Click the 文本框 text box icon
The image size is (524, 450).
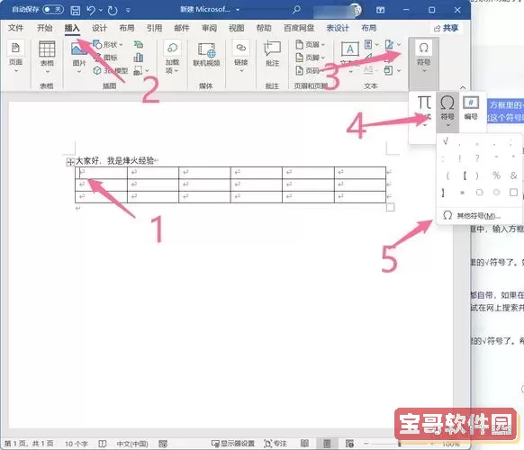pos(350,49)
